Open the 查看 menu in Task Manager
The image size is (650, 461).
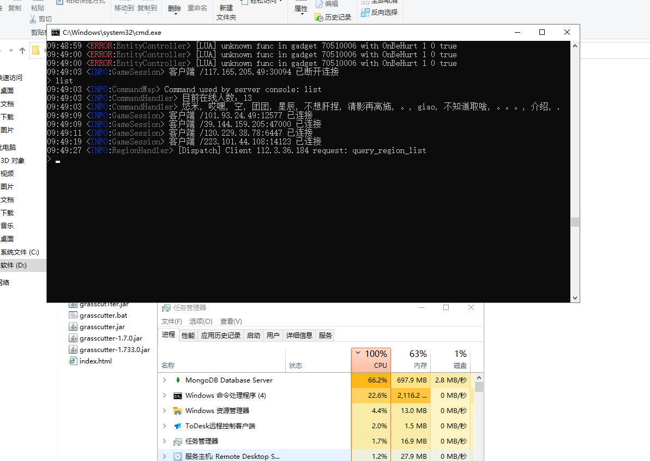231,321
